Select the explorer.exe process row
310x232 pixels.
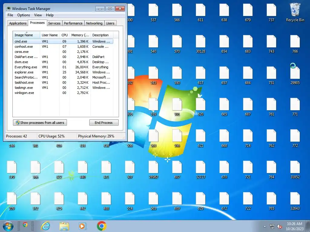tap(63, 72)
